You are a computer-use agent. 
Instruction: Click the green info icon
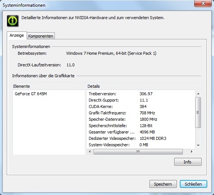(13, 21)
